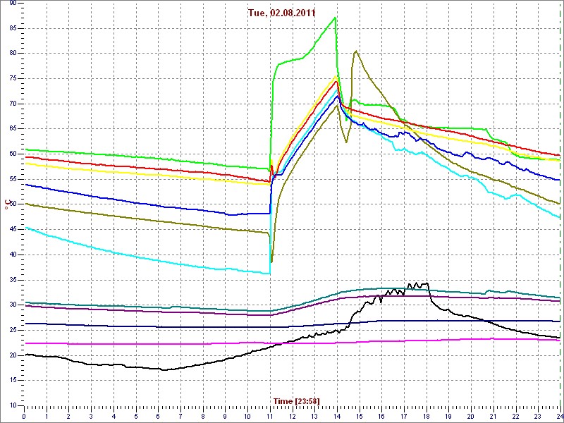Click the olive curve's sharp dip at hour 11
The height and width of the screenshot is (423, 564).
tap(271, 262)
